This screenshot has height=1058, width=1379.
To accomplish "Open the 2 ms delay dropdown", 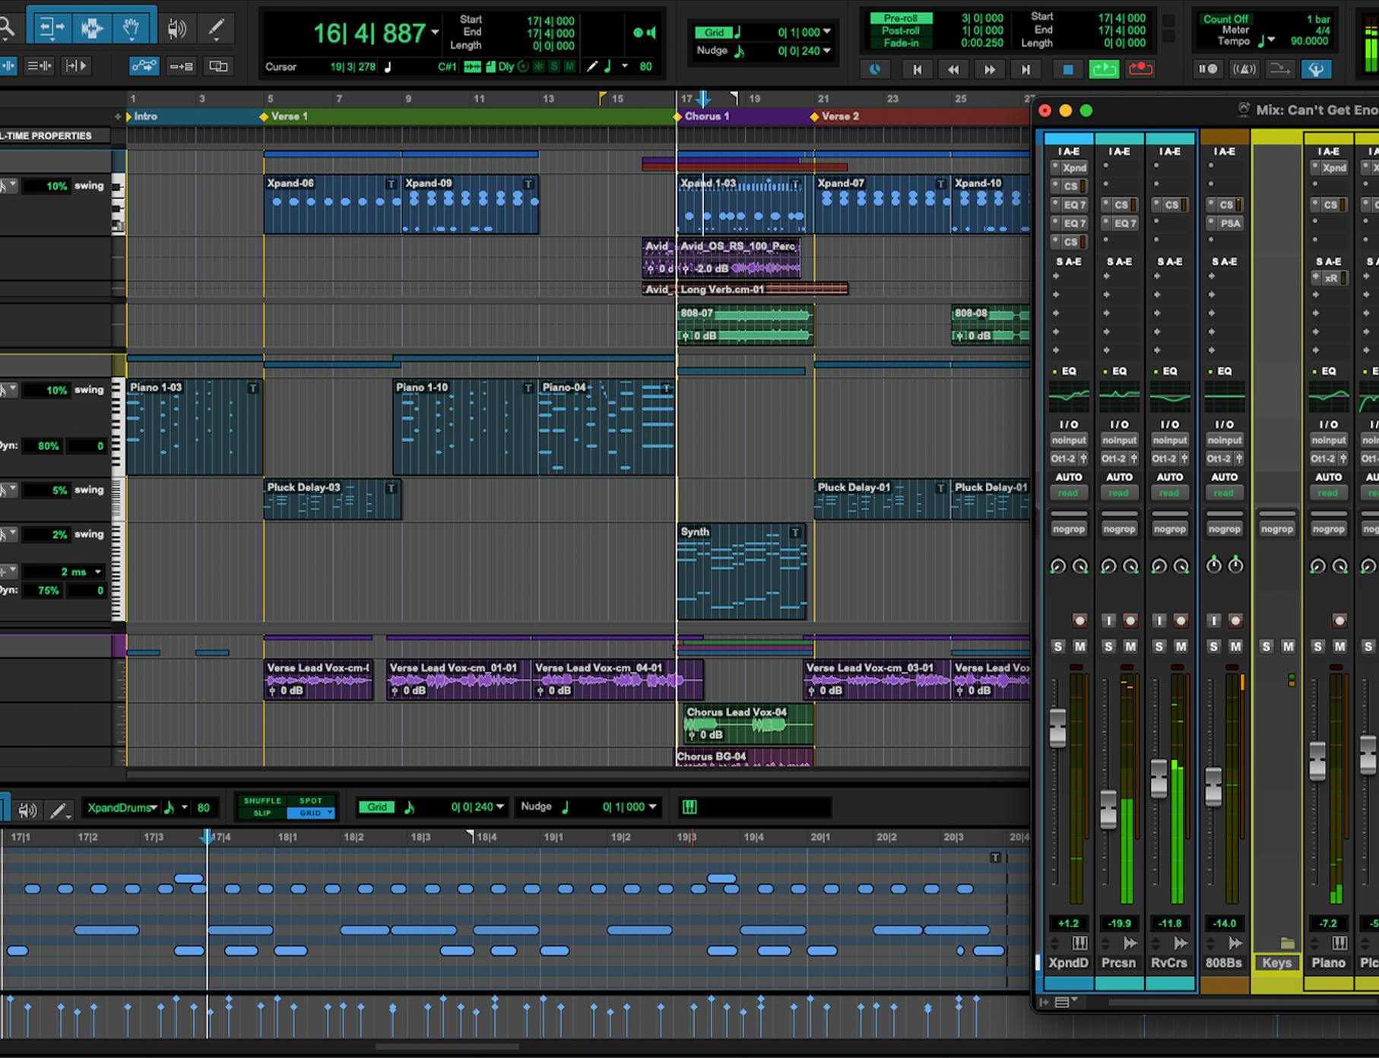I will pos(98,572).
